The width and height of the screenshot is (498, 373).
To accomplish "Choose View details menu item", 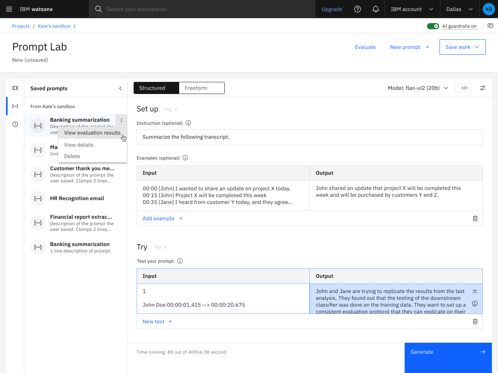I will tap(92, 145).
